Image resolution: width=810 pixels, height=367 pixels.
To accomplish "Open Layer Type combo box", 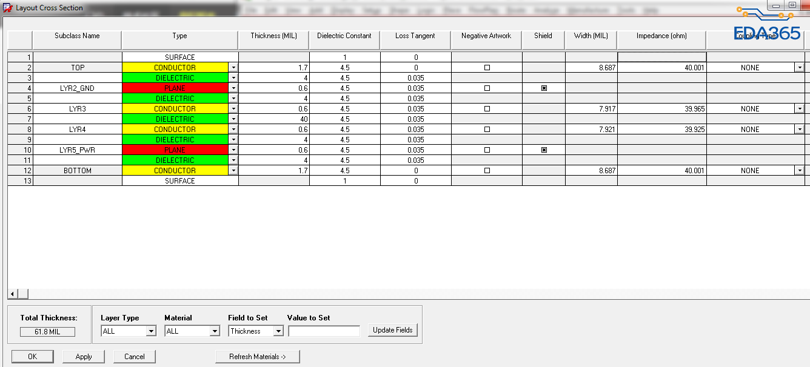I will (129, 331).
